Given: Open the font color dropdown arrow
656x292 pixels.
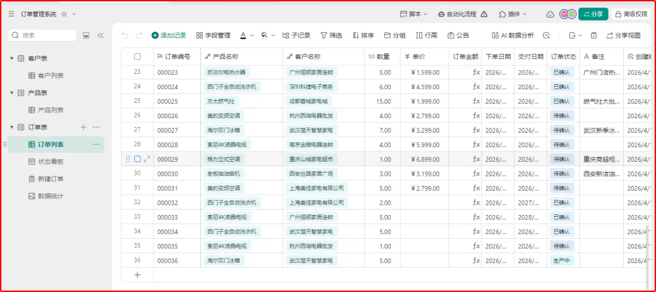Looking at the screenshot, I should [252, 36].
